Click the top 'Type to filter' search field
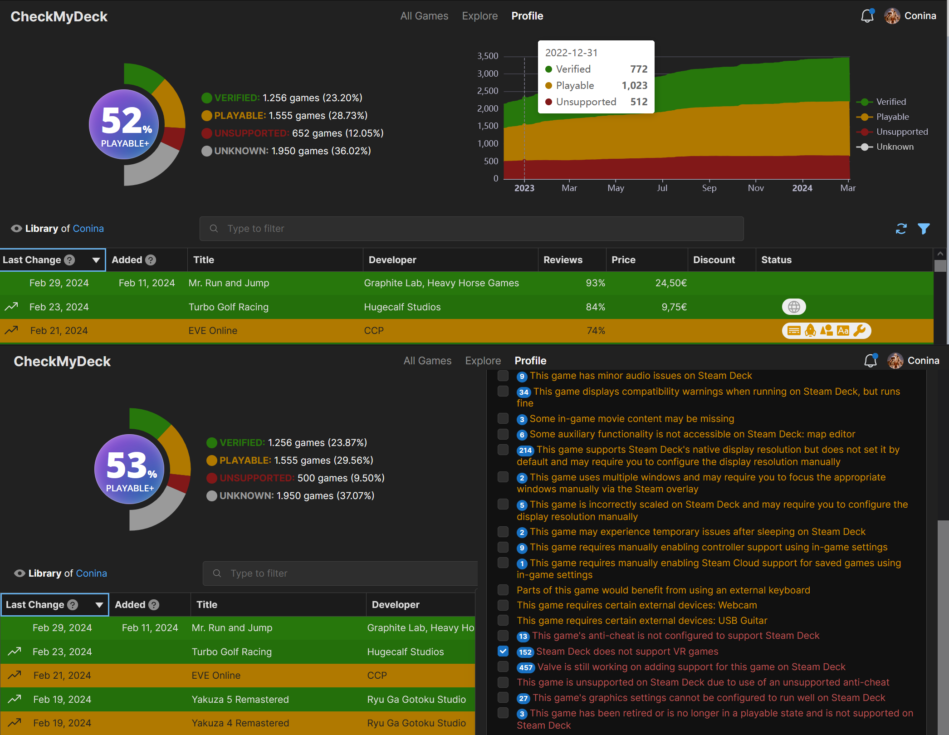This screenshot has width=949, height=735. tap(472, 229)
